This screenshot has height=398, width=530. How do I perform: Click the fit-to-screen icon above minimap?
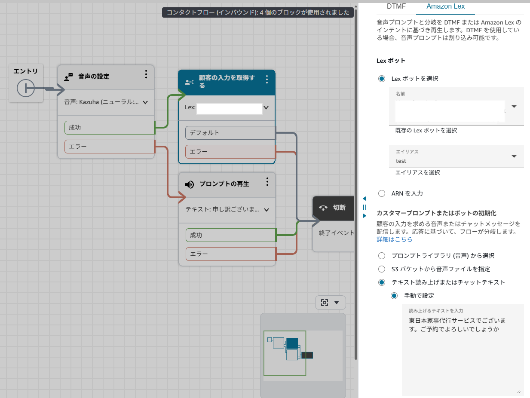[x=325, y=303]
